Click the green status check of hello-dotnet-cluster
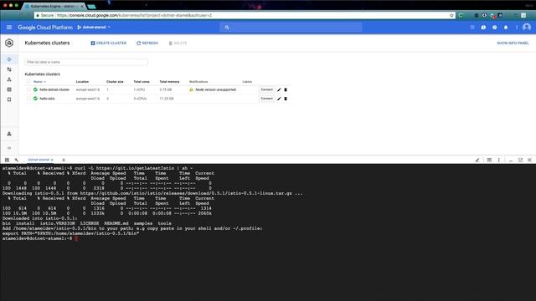 [x=35, y=89]
